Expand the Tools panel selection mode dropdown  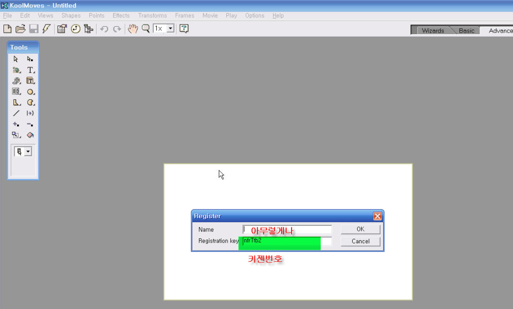coord(28,151)
